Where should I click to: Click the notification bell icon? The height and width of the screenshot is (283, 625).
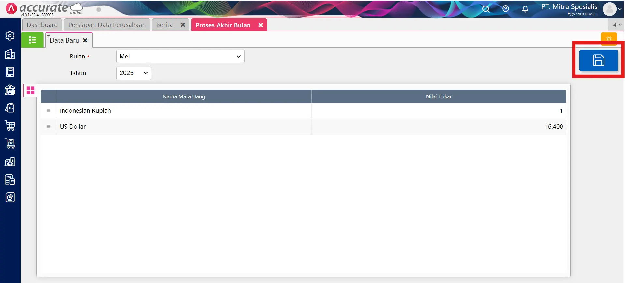(525, 9)
